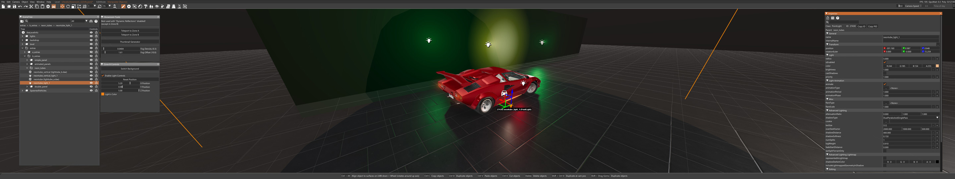
Task: Toggle visibility eye of backdrop group
Action: coord(91,40)
